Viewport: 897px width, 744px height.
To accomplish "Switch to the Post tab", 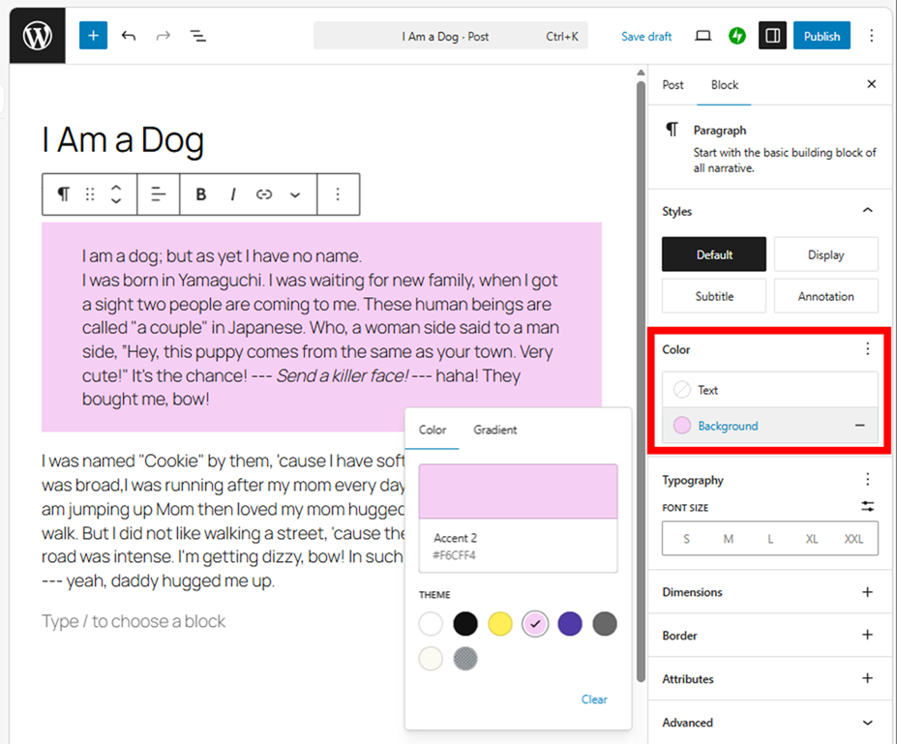I will [x=673, y=85].
